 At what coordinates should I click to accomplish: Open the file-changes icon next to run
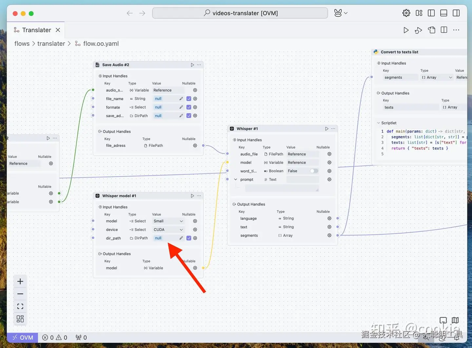(x=431, y=30)
